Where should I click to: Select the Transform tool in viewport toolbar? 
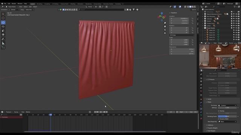(x=3, y=34)
